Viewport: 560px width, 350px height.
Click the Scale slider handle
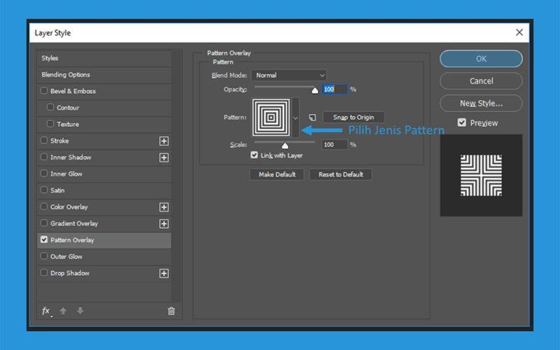click(x=285, y=146)
